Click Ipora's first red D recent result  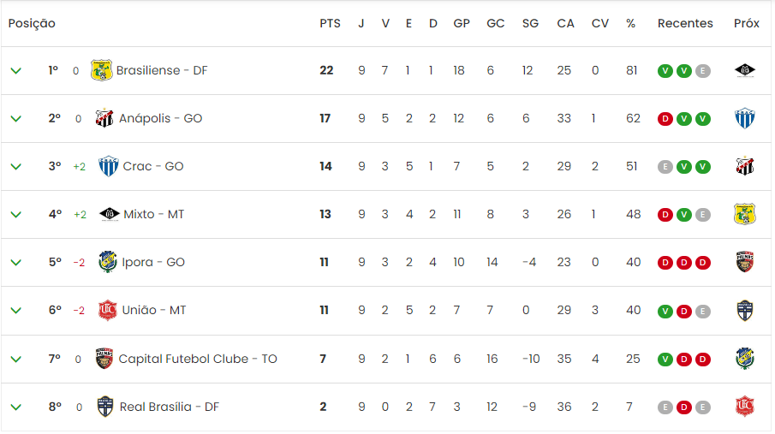[665, 263]
